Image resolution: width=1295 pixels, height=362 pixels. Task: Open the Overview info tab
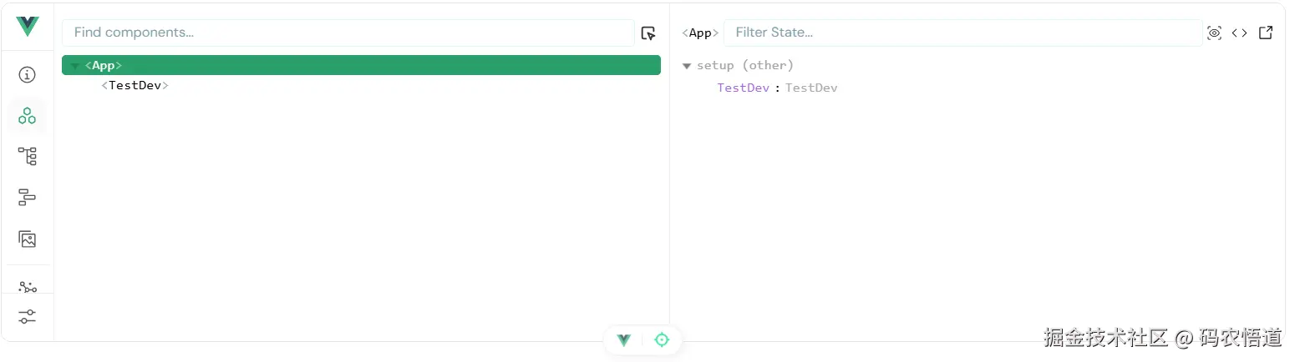28,75
